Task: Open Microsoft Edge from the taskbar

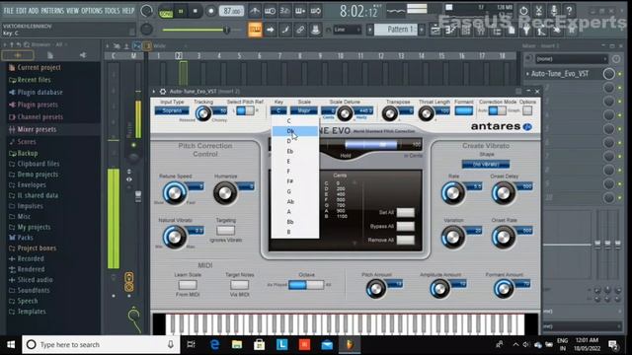Action: point(214,344)
